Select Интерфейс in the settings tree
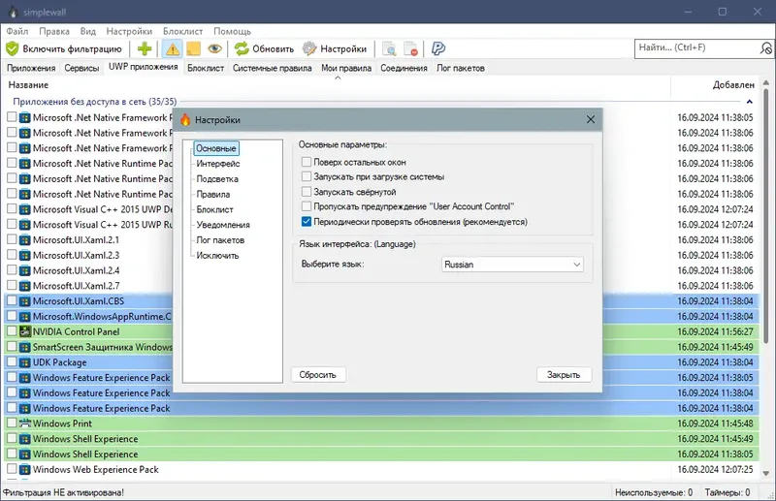The height and width of the screenshot is (501, 776). point(217,164)
